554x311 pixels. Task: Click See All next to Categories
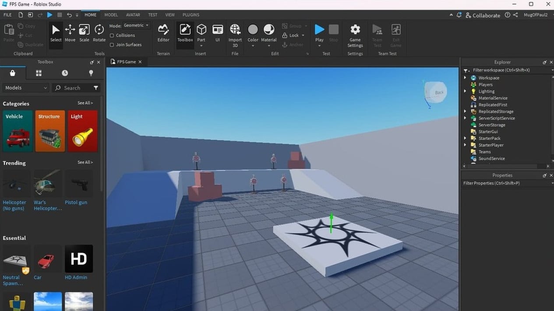click(85, 103)
